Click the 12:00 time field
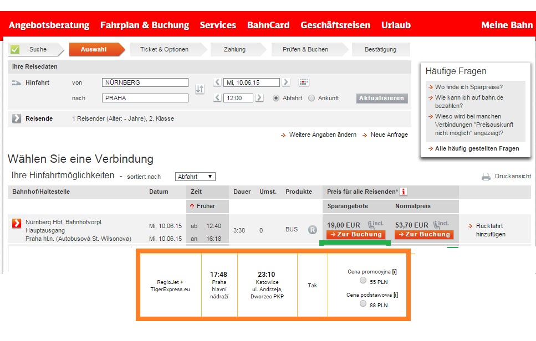 click(238, 98)
